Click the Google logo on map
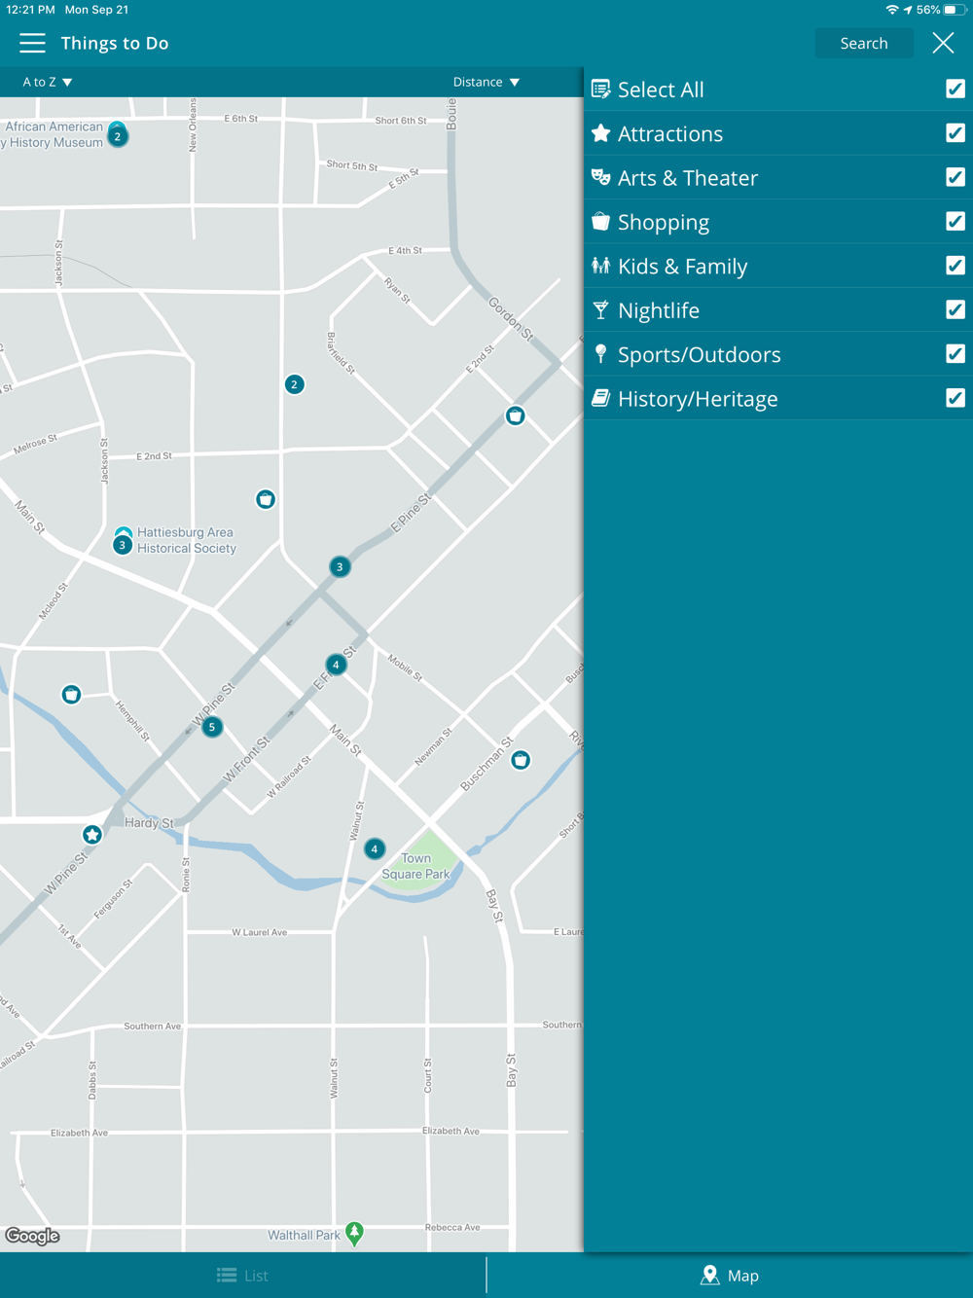The width and height of the screenshot is (973, 1298). [x=32, y=1236]
